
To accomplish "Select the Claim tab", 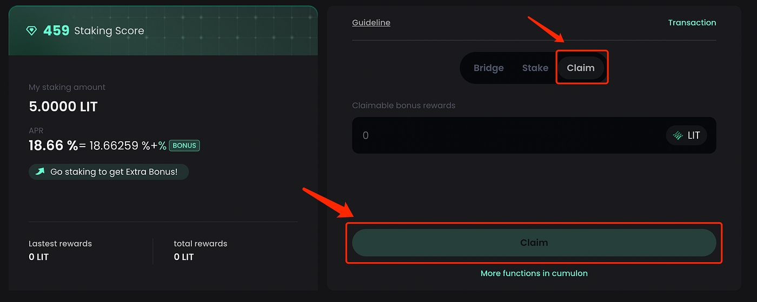I will click(x=580, y=68).
